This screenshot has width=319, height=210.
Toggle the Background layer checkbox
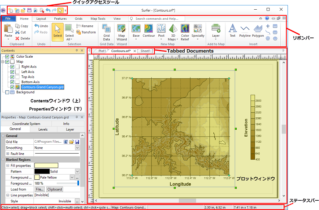click(7, 92)
